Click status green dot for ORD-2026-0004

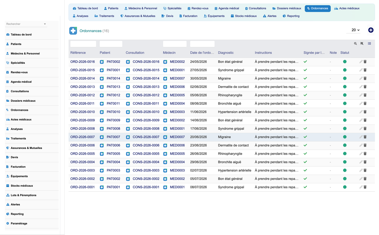point(345,162)
